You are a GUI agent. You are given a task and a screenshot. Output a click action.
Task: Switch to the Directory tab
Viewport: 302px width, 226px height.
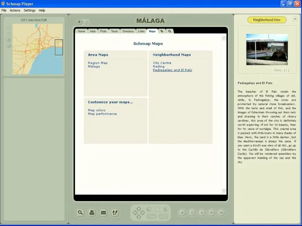128,31
